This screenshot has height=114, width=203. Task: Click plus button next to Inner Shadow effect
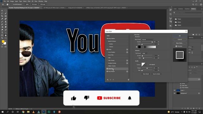[127, 52]
